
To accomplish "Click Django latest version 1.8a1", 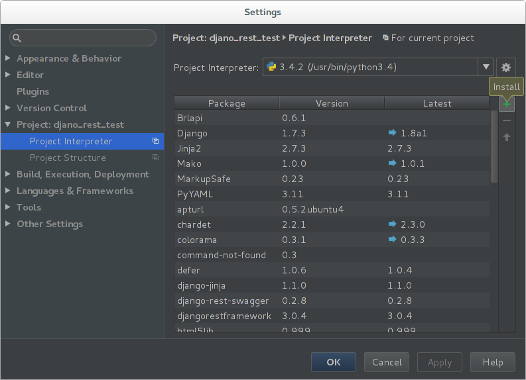I will [x=414, y=133].
